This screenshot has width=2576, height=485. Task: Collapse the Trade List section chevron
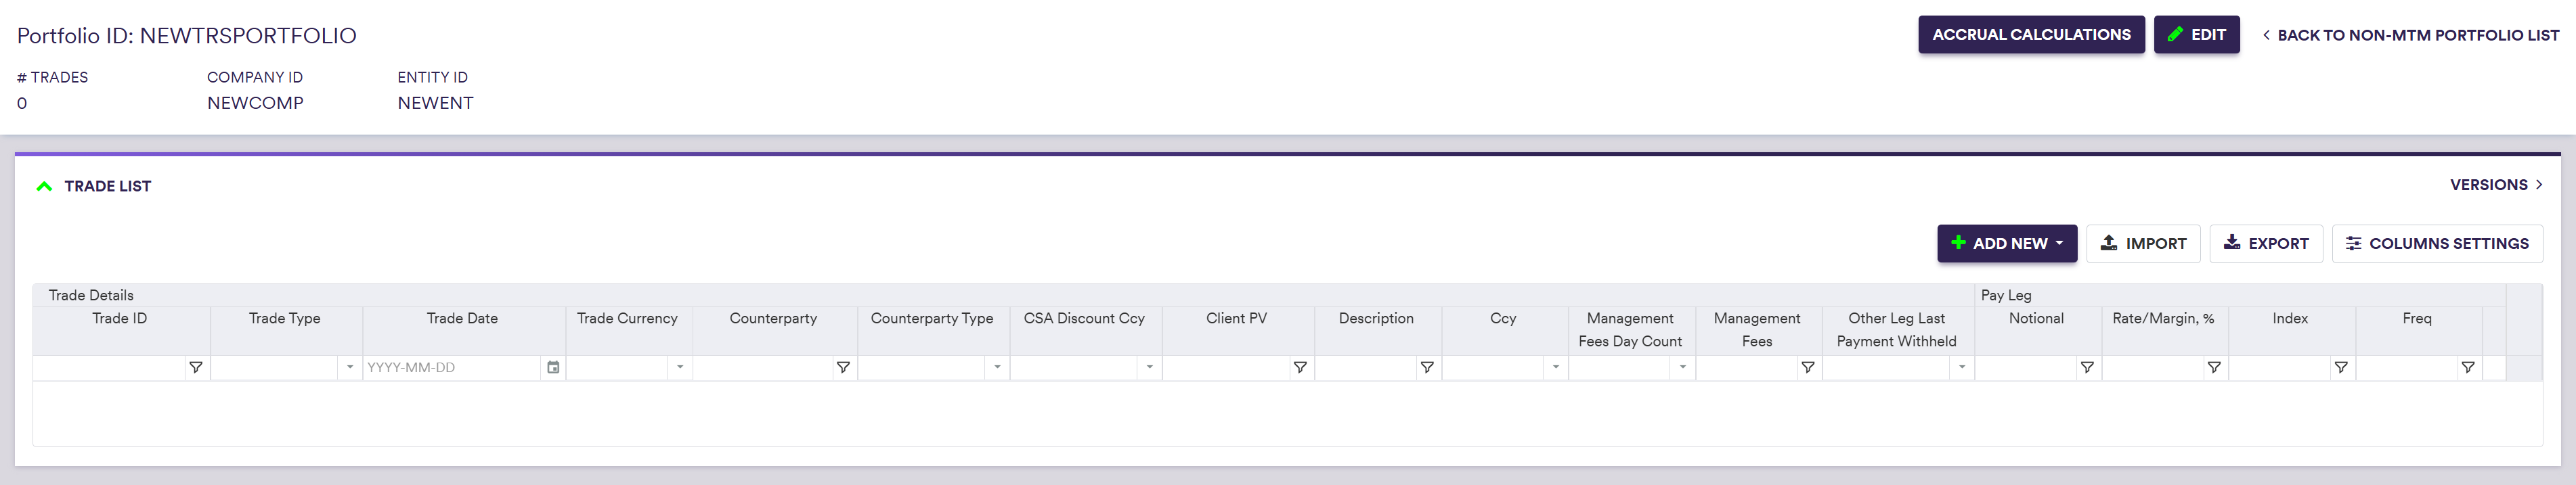[x=44, y=186]
